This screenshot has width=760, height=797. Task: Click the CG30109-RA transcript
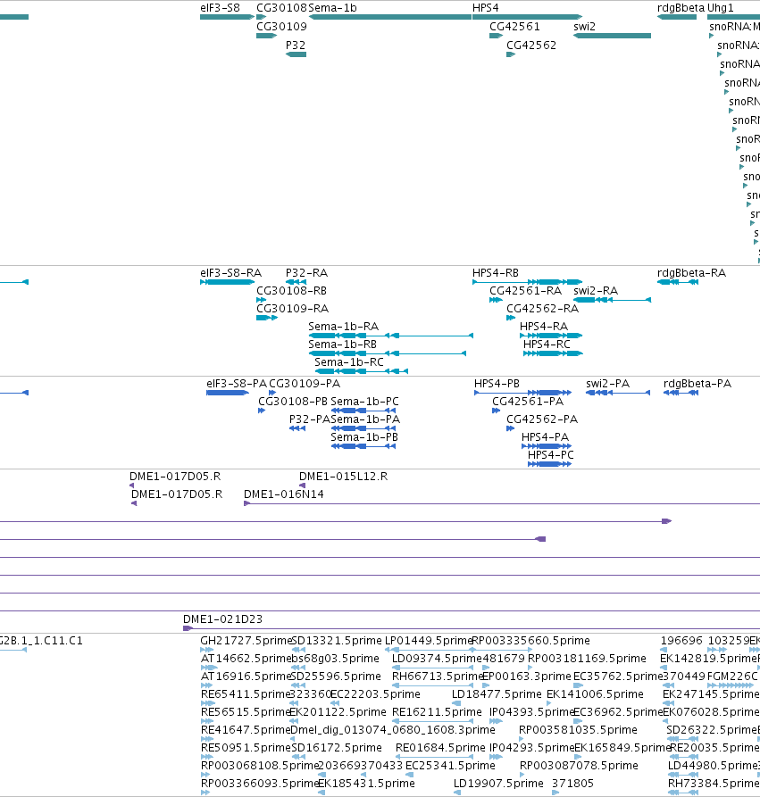point(267,318)
